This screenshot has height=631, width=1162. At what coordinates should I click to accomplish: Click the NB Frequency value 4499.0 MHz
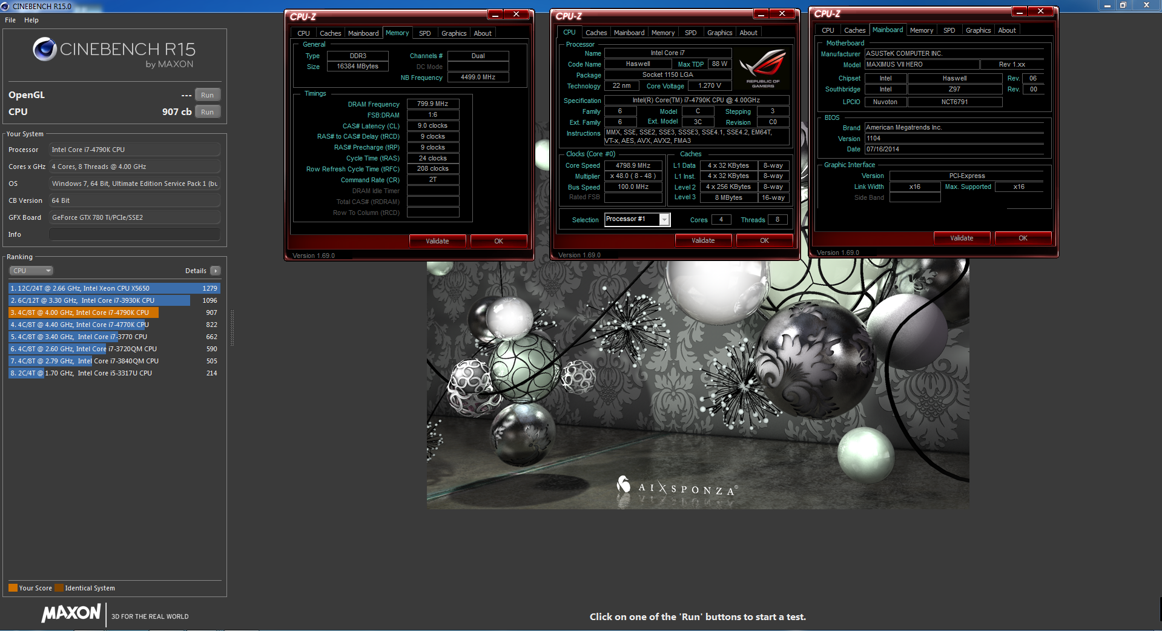pyautogui.click(x=478, y=78)
